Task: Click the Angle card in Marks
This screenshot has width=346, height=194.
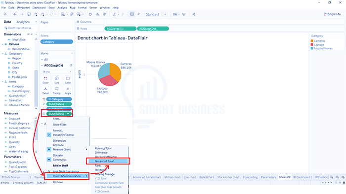Action: tap(68, 91)
